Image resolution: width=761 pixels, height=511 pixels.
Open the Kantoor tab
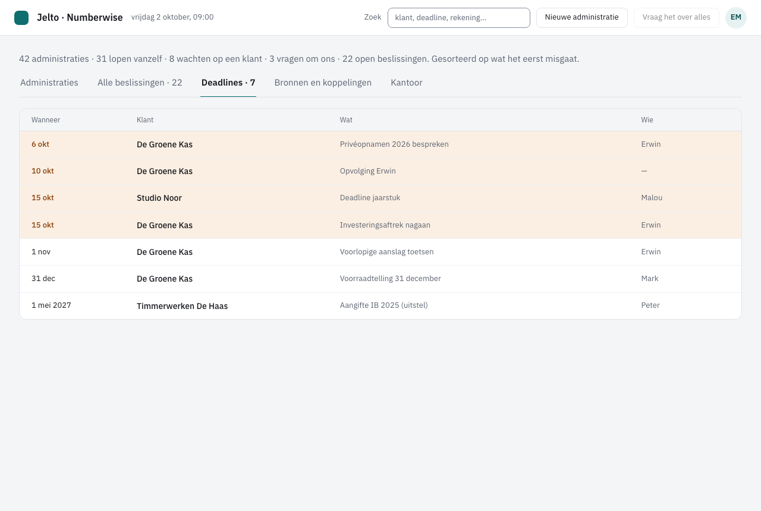(x=407, y=83)
